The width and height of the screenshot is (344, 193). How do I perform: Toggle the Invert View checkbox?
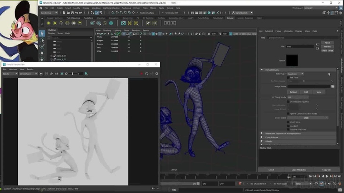pyautogui.click(x=288, y=122)
